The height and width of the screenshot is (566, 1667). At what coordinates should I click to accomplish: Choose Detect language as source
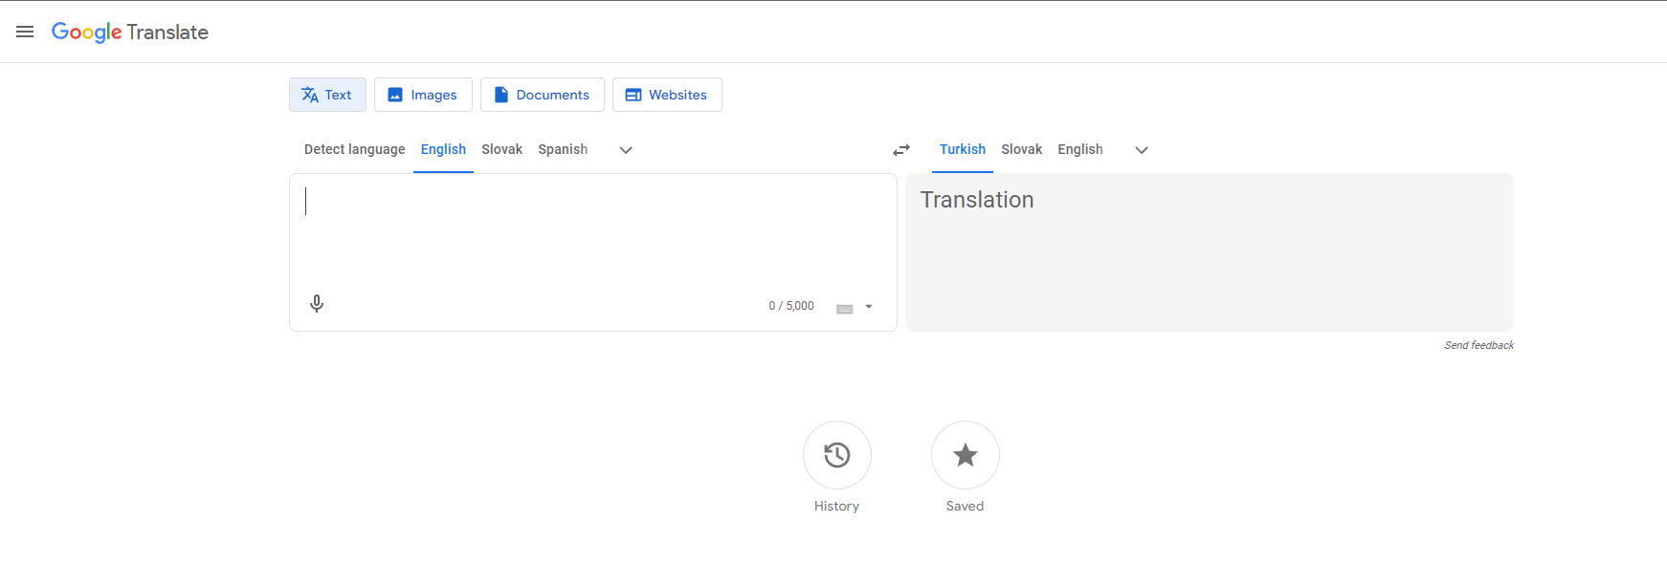click(354, 149)
